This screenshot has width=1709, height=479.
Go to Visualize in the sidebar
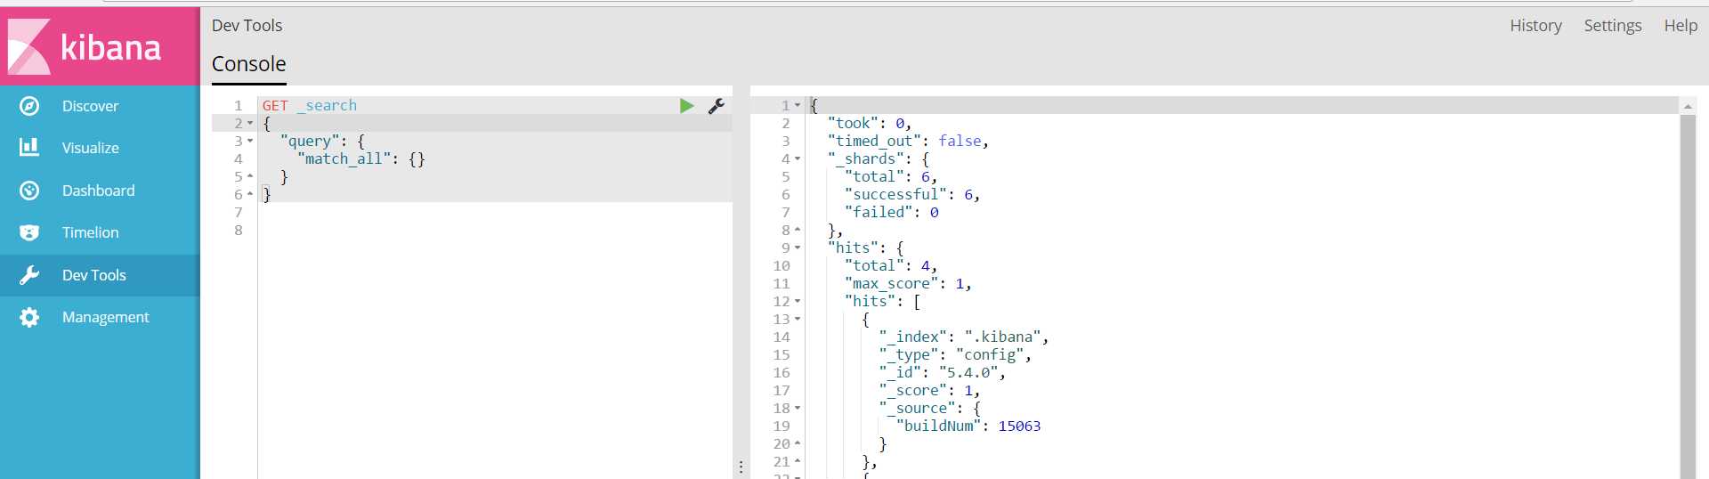90,148
